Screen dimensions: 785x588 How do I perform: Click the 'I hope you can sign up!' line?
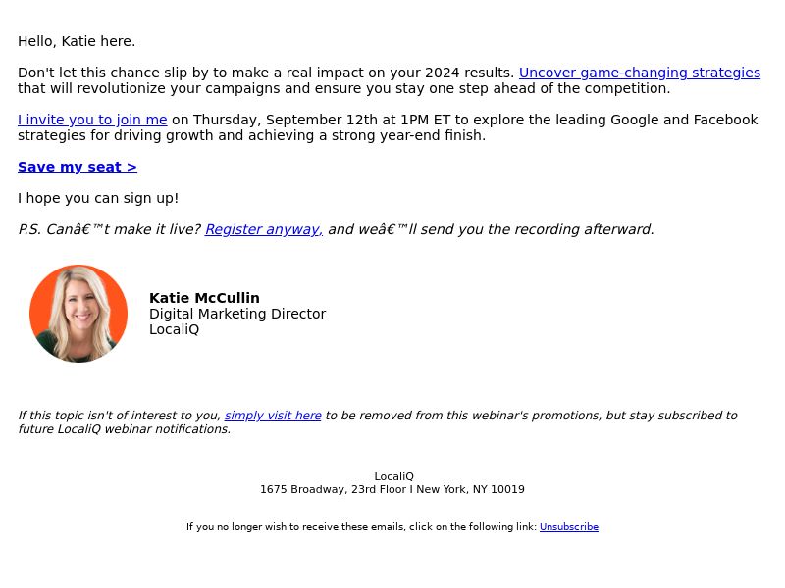(98, 199)
